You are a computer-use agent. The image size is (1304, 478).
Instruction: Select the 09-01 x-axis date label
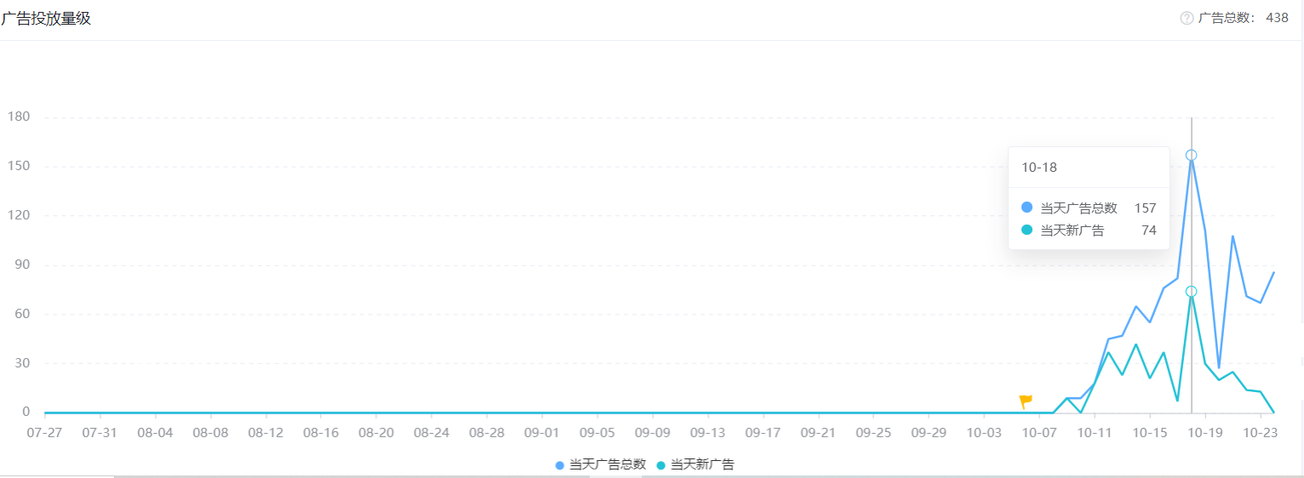[x=541, y=432]
